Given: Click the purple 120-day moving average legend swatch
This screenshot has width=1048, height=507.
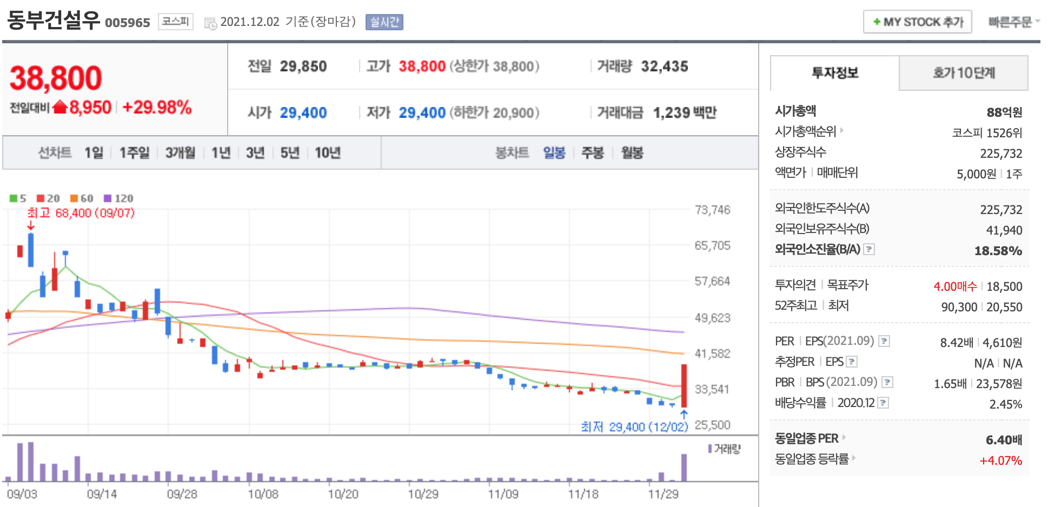Looking at the screenshot, I should tap(108, 198).
